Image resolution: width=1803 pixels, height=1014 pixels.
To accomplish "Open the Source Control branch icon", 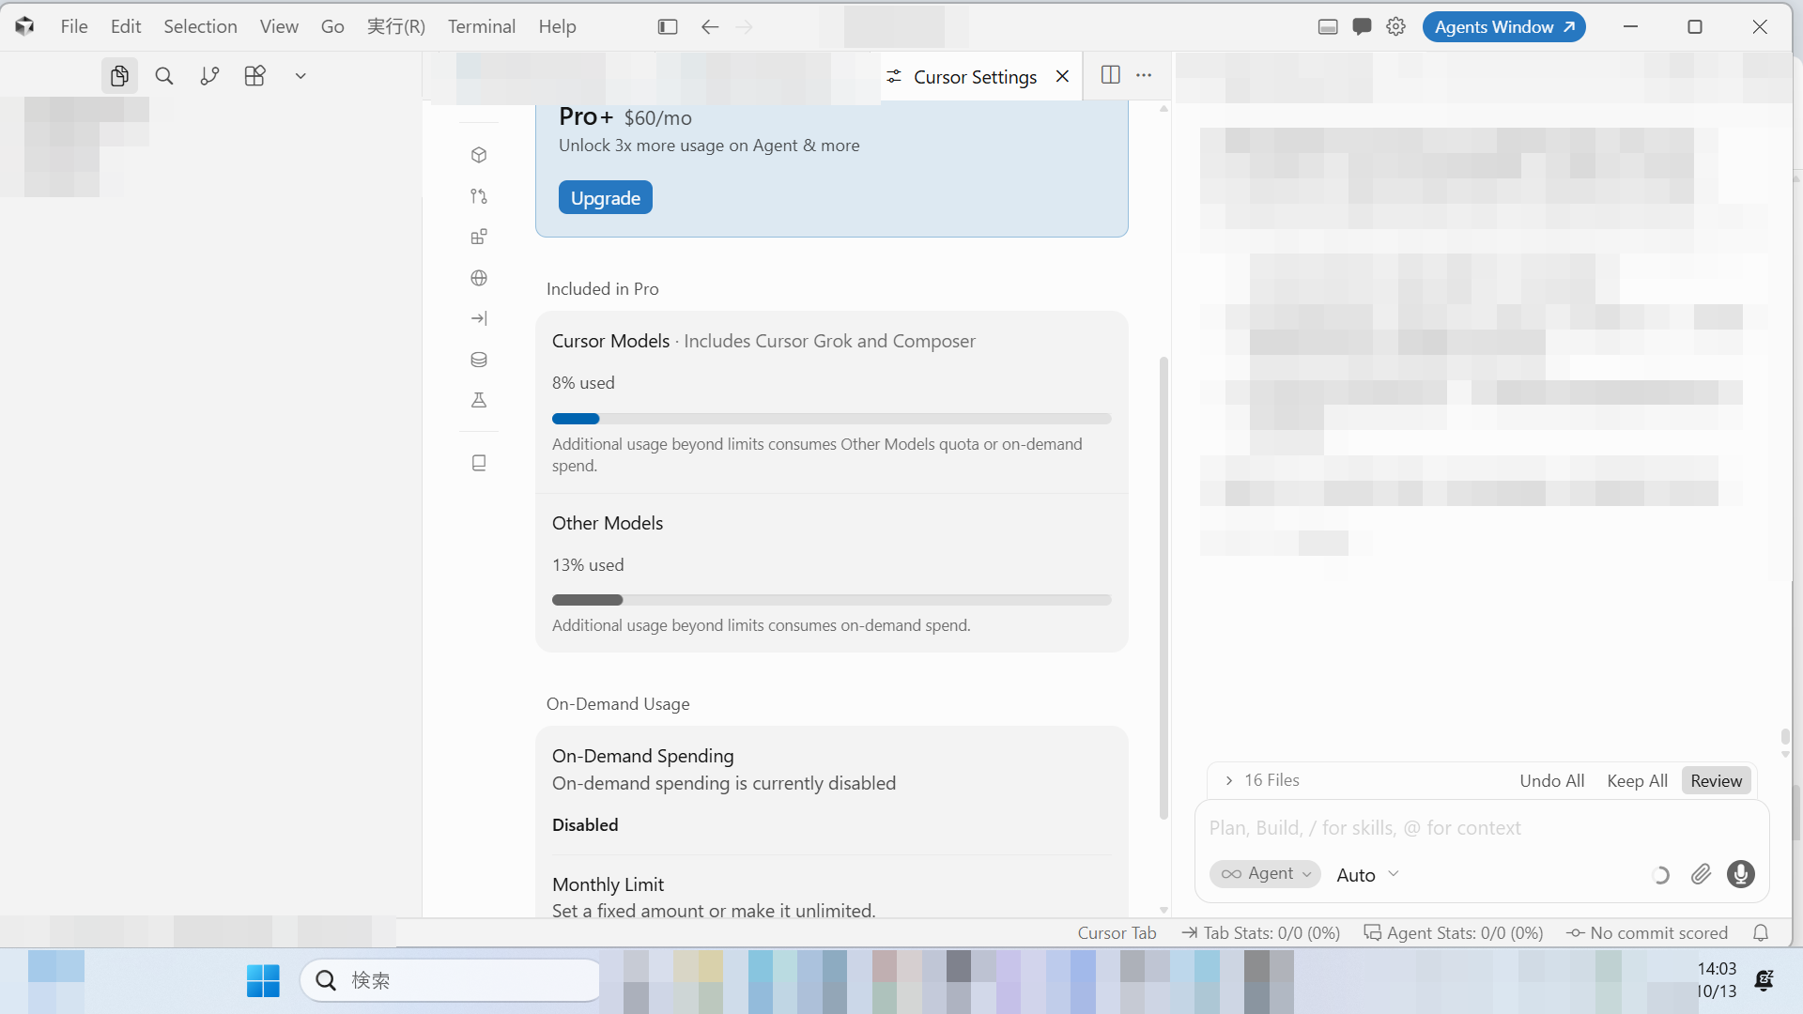I will coord(209,76).
